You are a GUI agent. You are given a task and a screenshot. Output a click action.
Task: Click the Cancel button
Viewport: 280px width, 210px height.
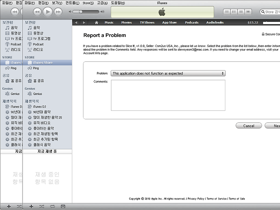(249, 126)
